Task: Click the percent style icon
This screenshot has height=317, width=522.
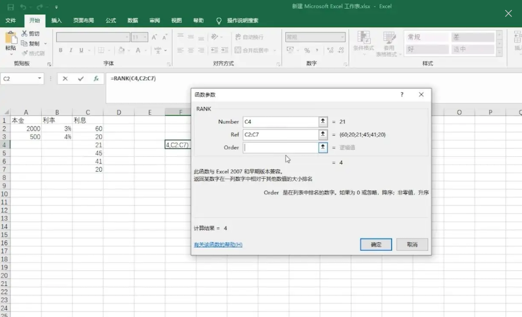Action: click(x=307, y=50)
